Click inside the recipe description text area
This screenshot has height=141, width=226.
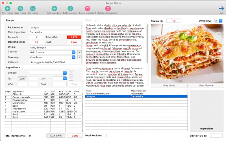(x=115, y=55)
